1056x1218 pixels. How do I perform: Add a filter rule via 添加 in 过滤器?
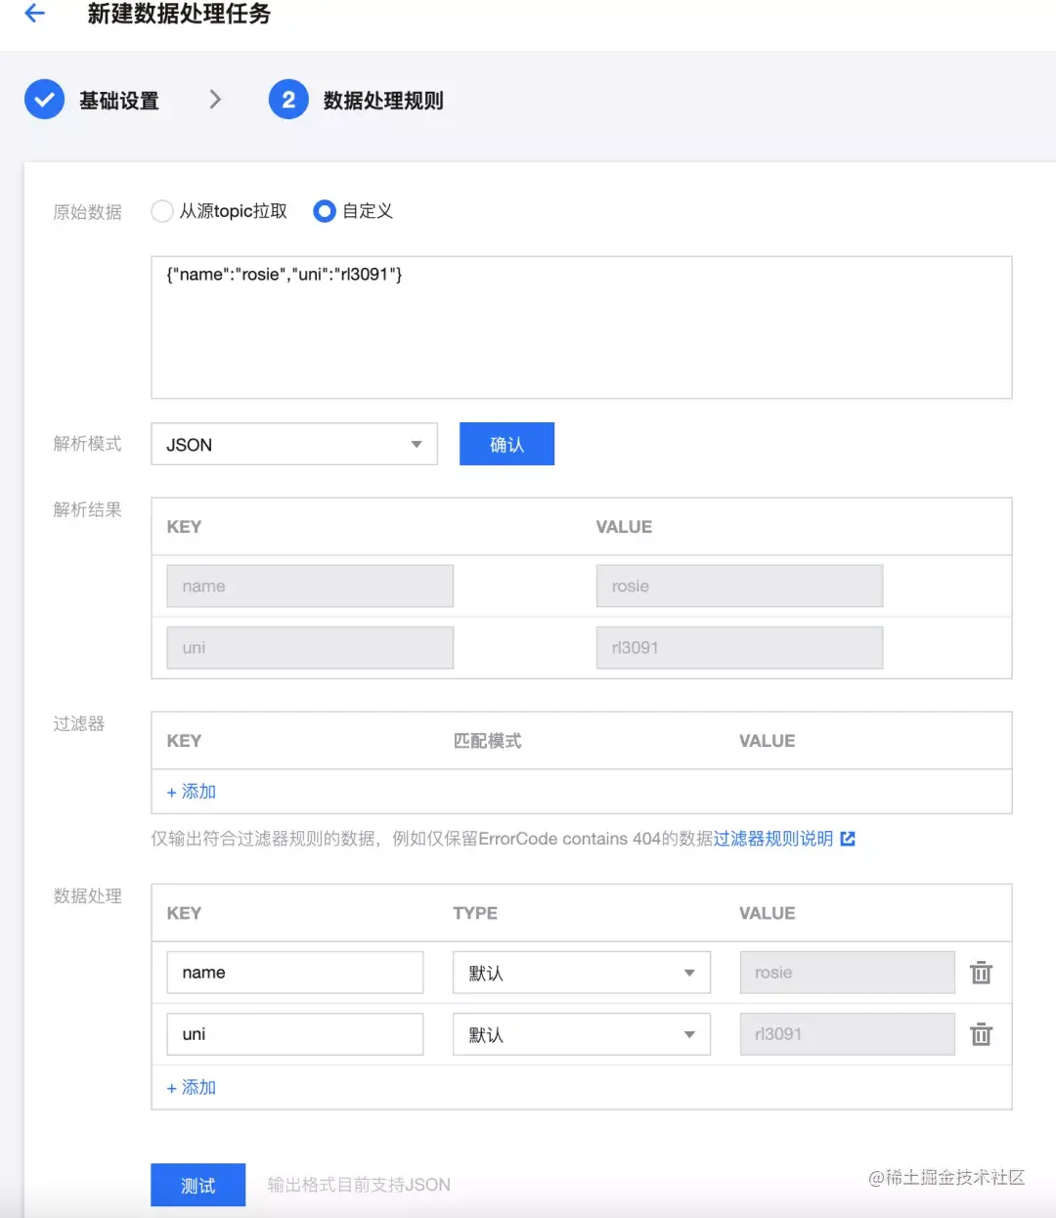click(x=192, y=792)
